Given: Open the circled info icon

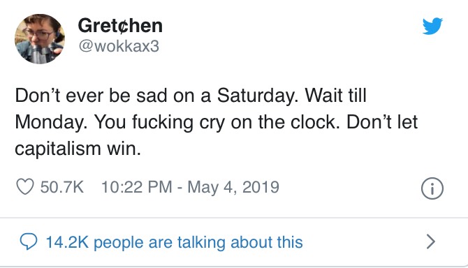Looking at the screenshot, I should tap(432, 188).
